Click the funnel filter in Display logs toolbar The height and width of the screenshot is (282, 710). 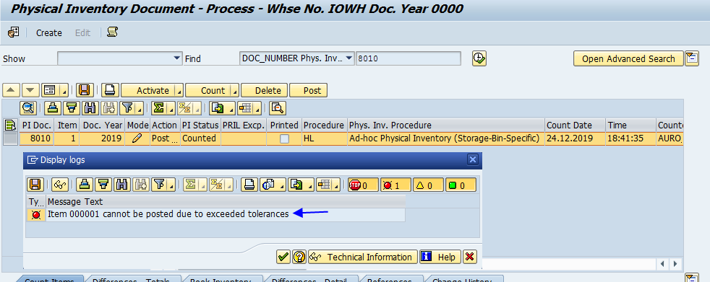click(x=159, y=185)
